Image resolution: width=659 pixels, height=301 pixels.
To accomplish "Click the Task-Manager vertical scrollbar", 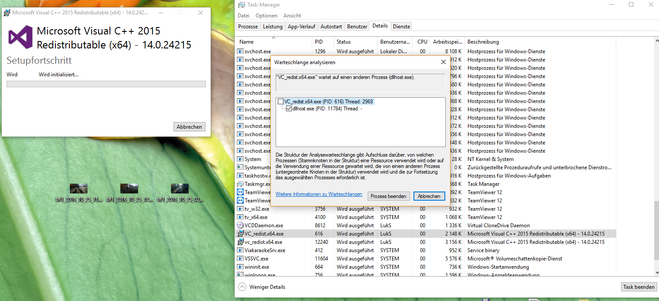I will [x=656, y=157].
